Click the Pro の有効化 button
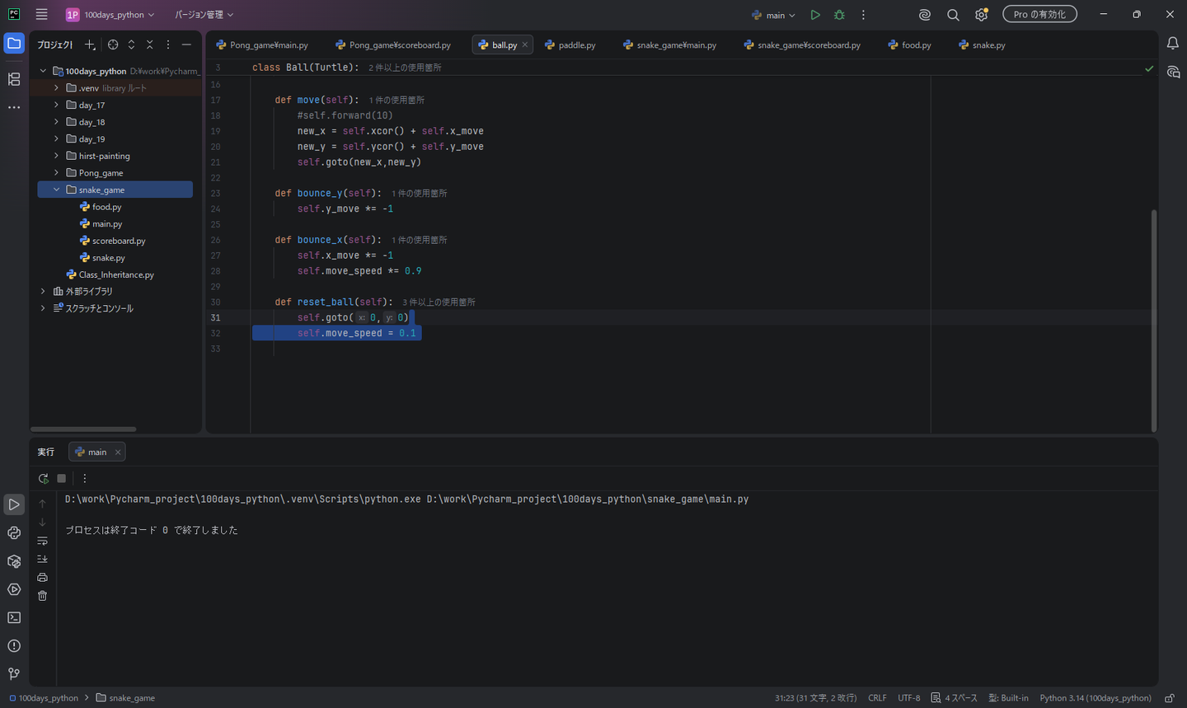Image resolution: width=1187 pixels, height=708 pixels. tap(1039, 15)
